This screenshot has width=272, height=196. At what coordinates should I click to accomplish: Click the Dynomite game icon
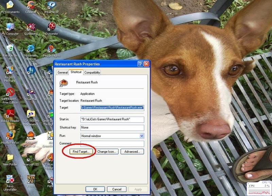51,27
